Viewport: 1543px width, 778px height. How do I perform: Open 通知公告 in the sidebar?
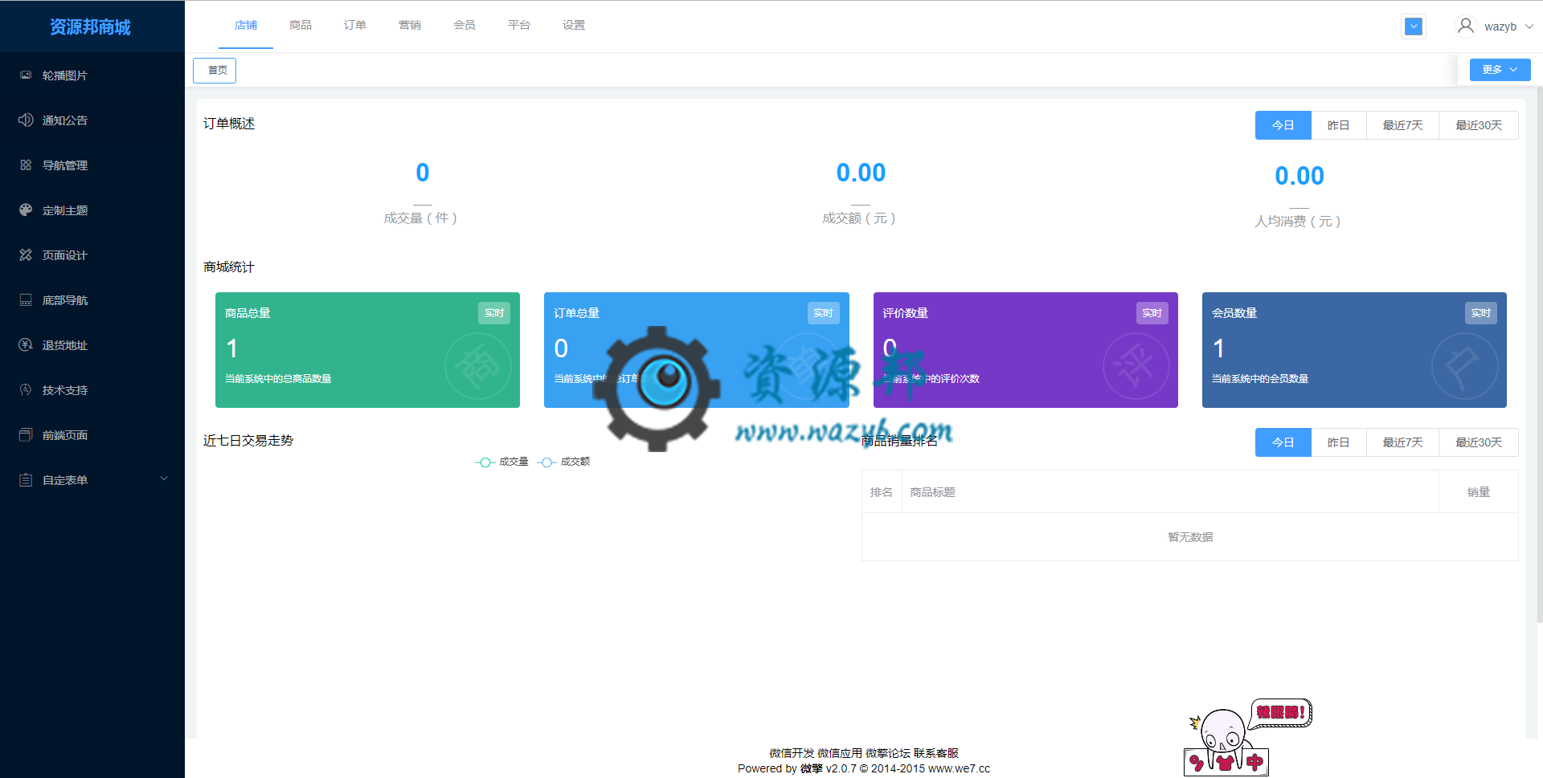pyautogui.click(x=92, y=120)
